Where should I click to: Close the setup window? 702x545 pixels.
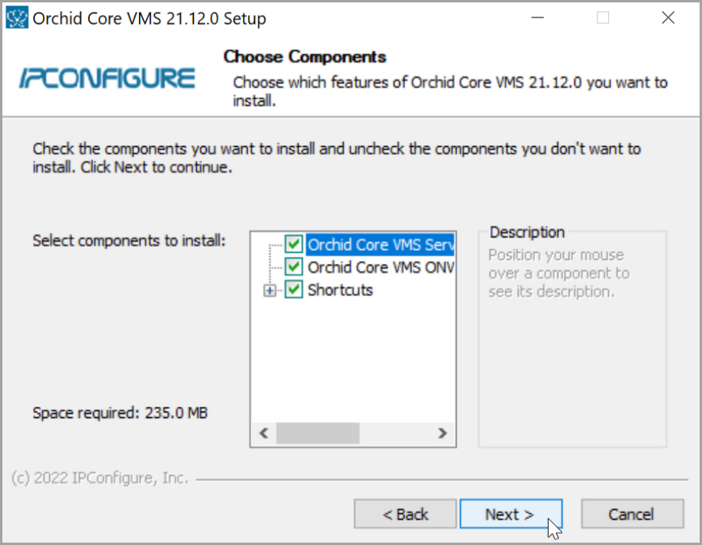coord(666,17)
